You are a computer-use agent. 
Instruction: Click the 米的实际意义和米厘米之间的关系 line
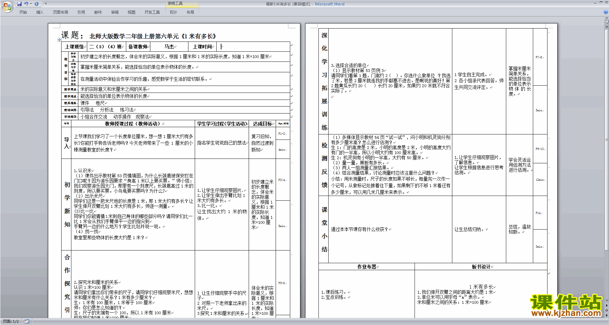coord(114,89)
